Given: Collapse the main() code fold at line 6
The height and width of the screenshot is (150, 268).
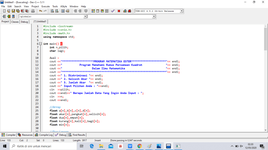Looking at the screenshot, I should tap(40, 44).
